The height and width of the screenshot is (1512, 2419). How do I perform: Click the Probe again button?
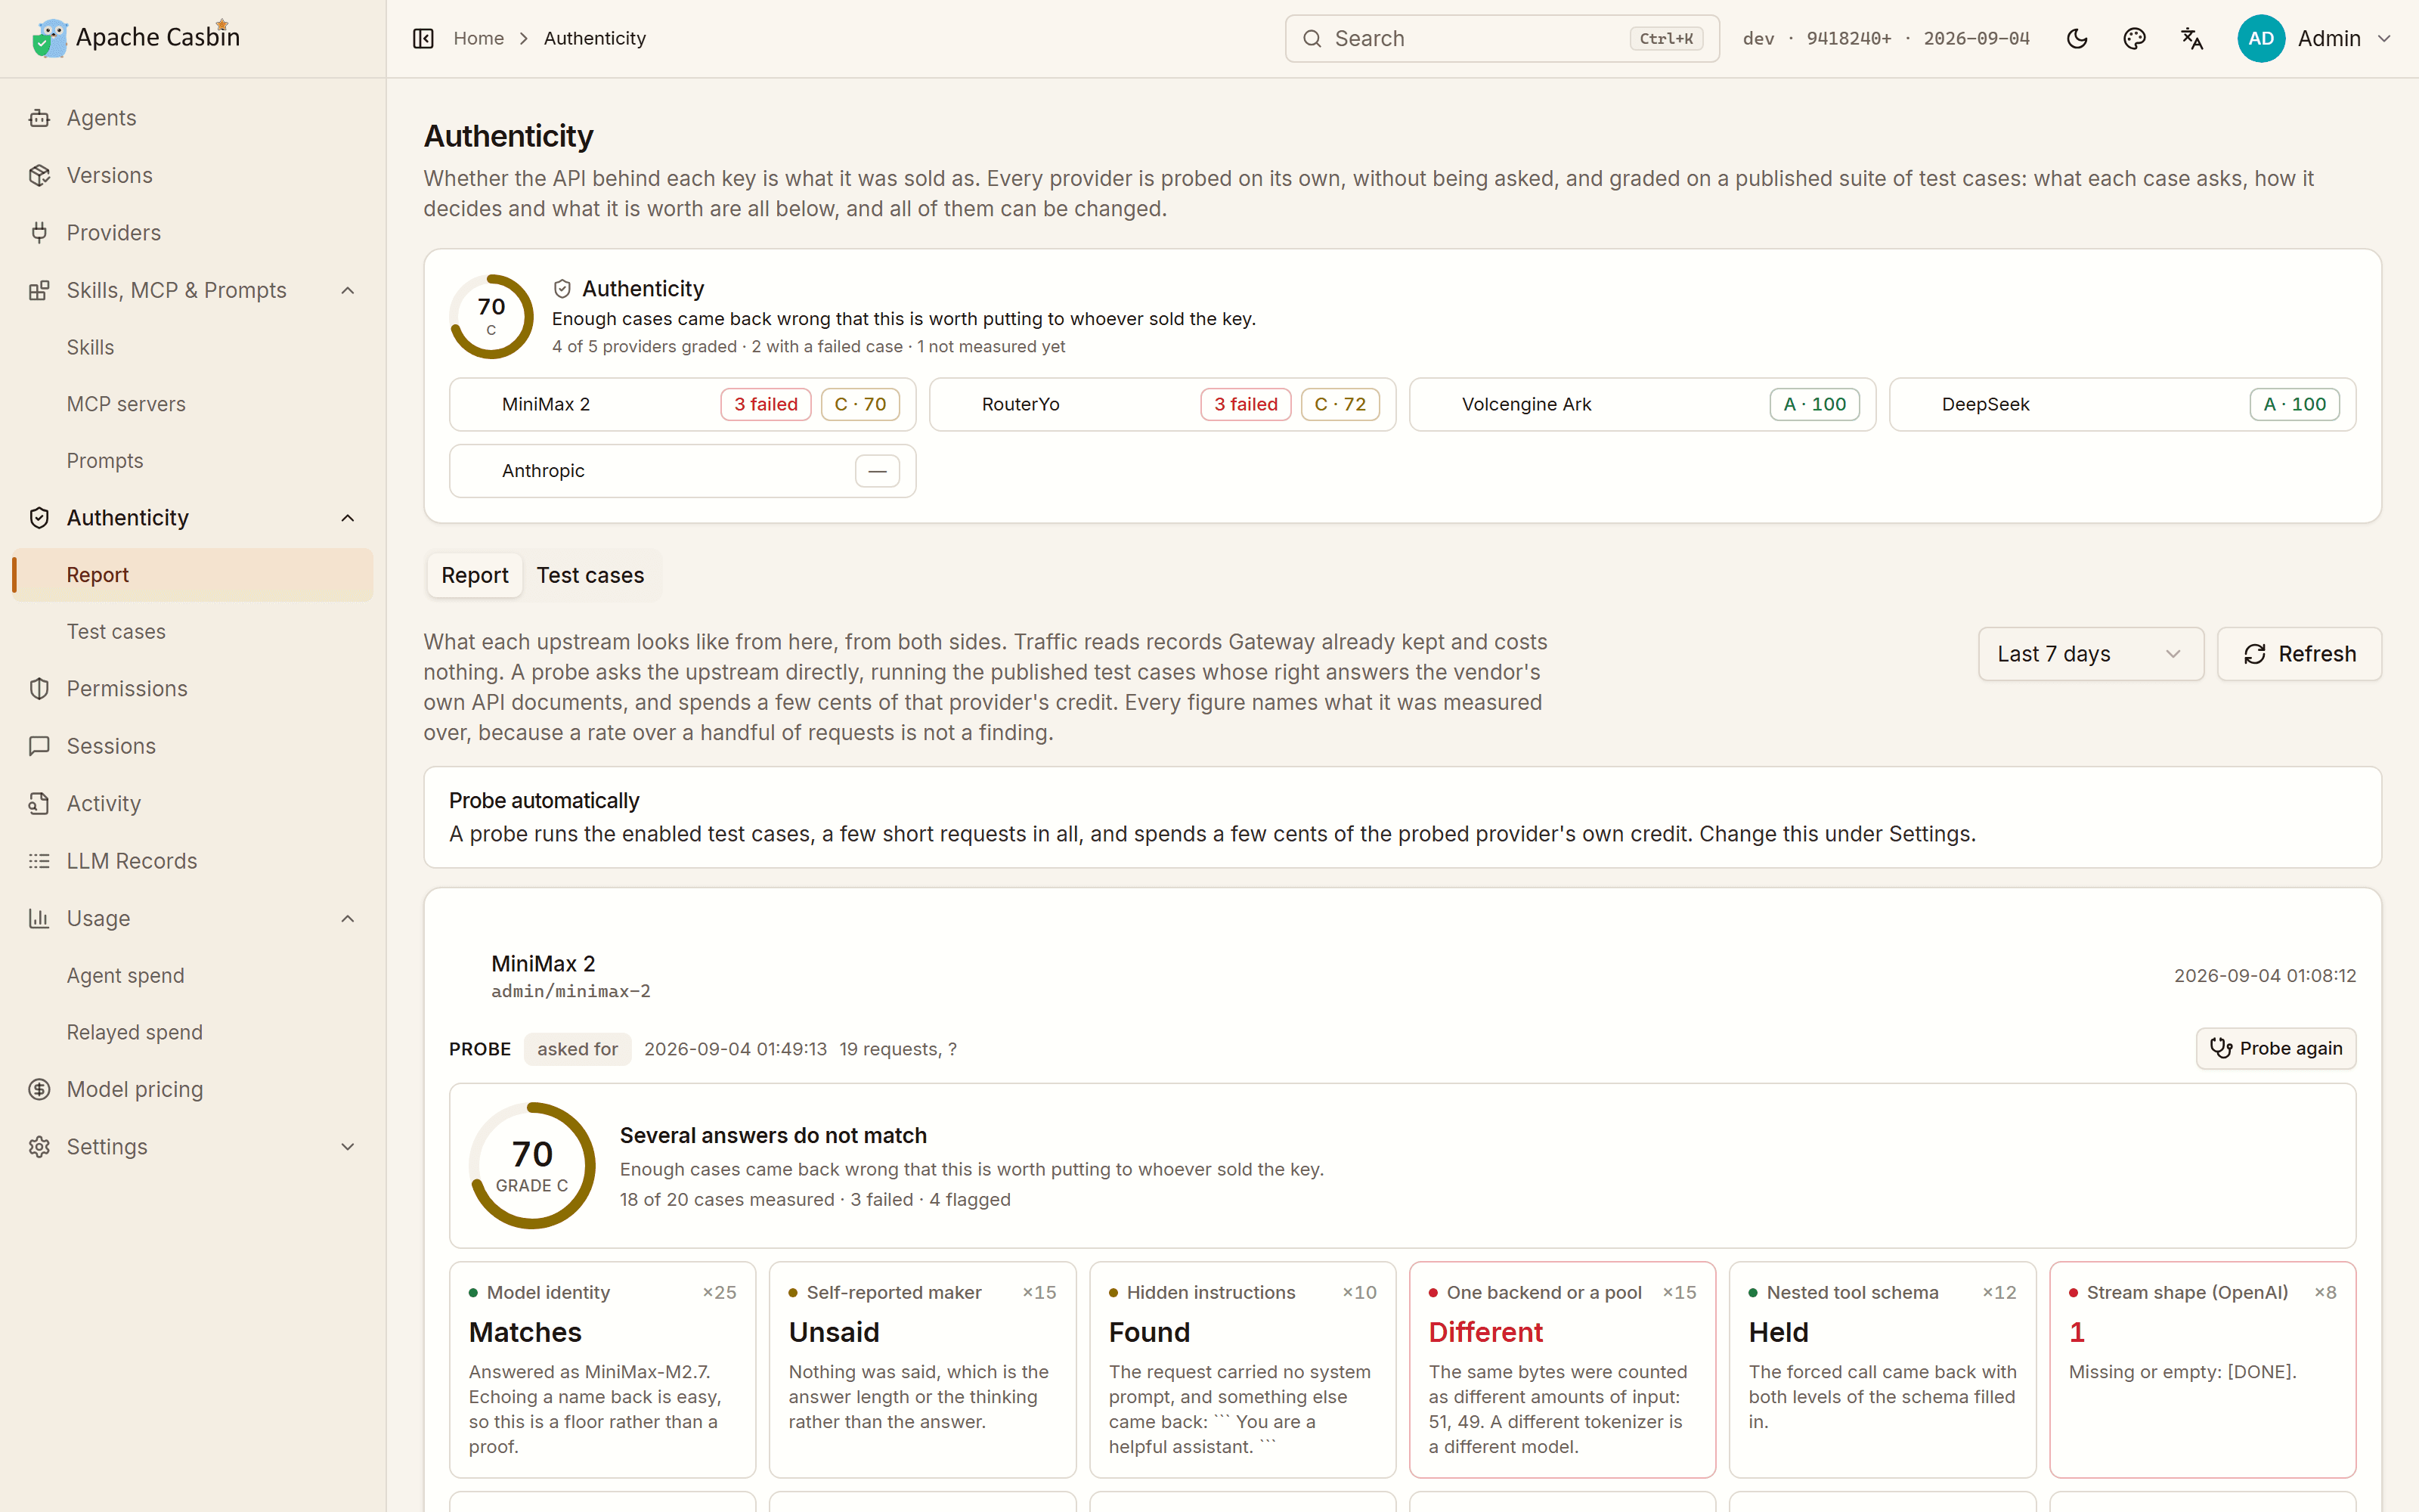(2275, 1048)
